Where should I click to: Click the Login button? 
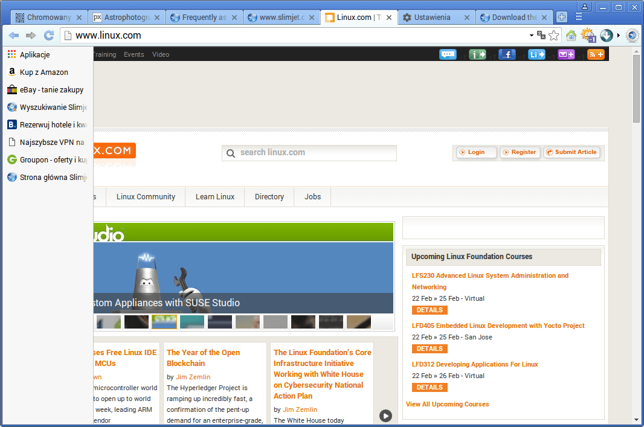pyautogui.click(x=476, y=152)
